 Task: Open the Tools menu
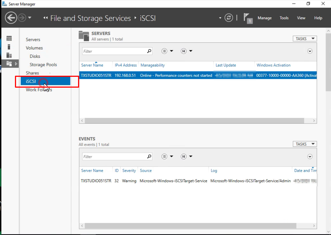[x=284, y=18]
